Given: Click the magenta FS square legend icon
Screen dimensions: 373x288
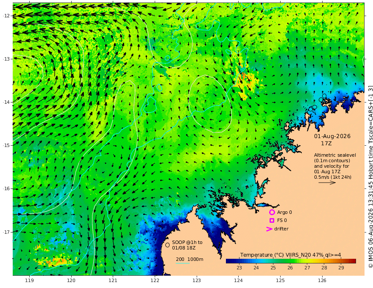Looking at the screenshot, I should point(272,221).
